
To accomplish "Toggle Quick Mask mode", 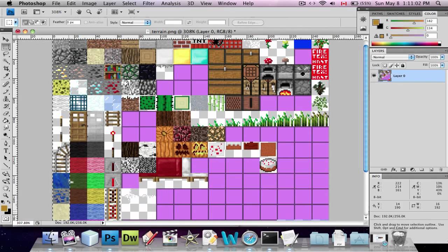I will pyautogui.click(x=6, y=219).
